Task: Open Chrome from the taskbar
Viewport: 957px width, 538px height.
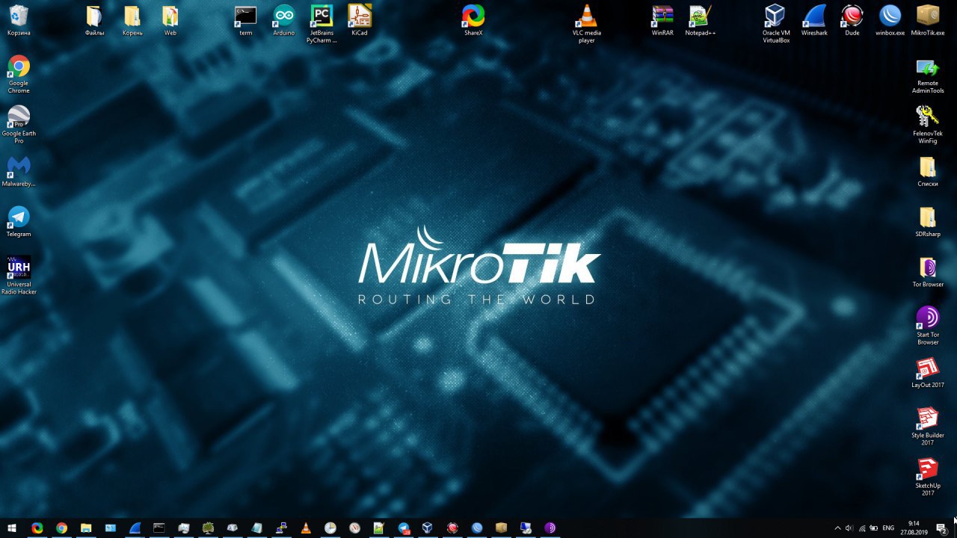Action: click(x=61, y=528)
